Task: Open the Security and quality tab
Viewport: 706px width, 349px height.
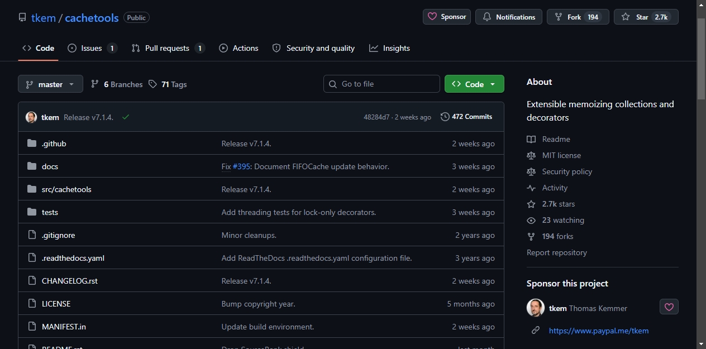Action: (313, 48)
